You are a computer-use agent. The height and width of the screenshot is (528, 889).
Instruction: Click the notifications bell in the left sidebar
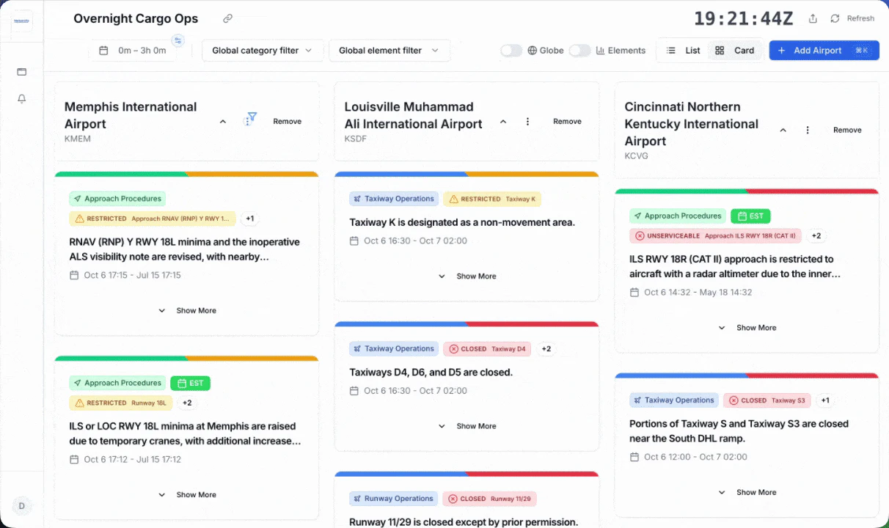(x=21, y=98)
